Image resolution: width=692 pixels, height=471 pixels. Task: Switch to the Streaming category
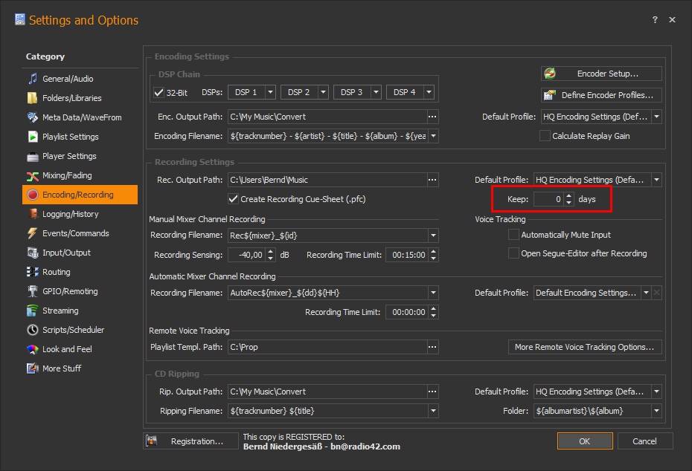click(x=80, y=311)
